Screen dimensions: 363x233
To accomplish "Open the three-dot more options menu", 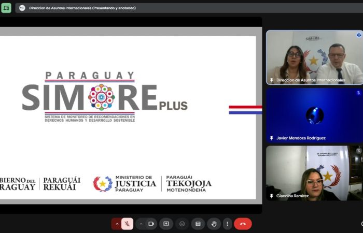I will [x=227, y=224].
